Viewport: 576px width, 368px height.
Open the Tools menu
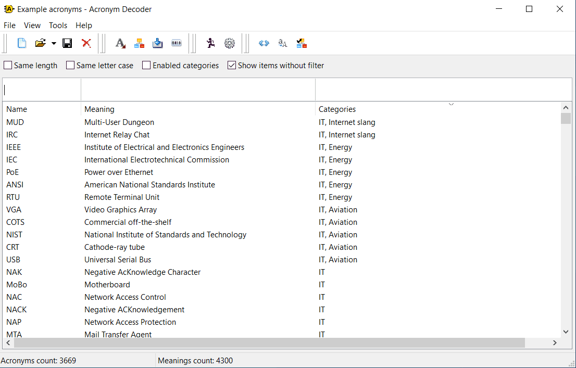pyautogui.click(x=58, y=26)
